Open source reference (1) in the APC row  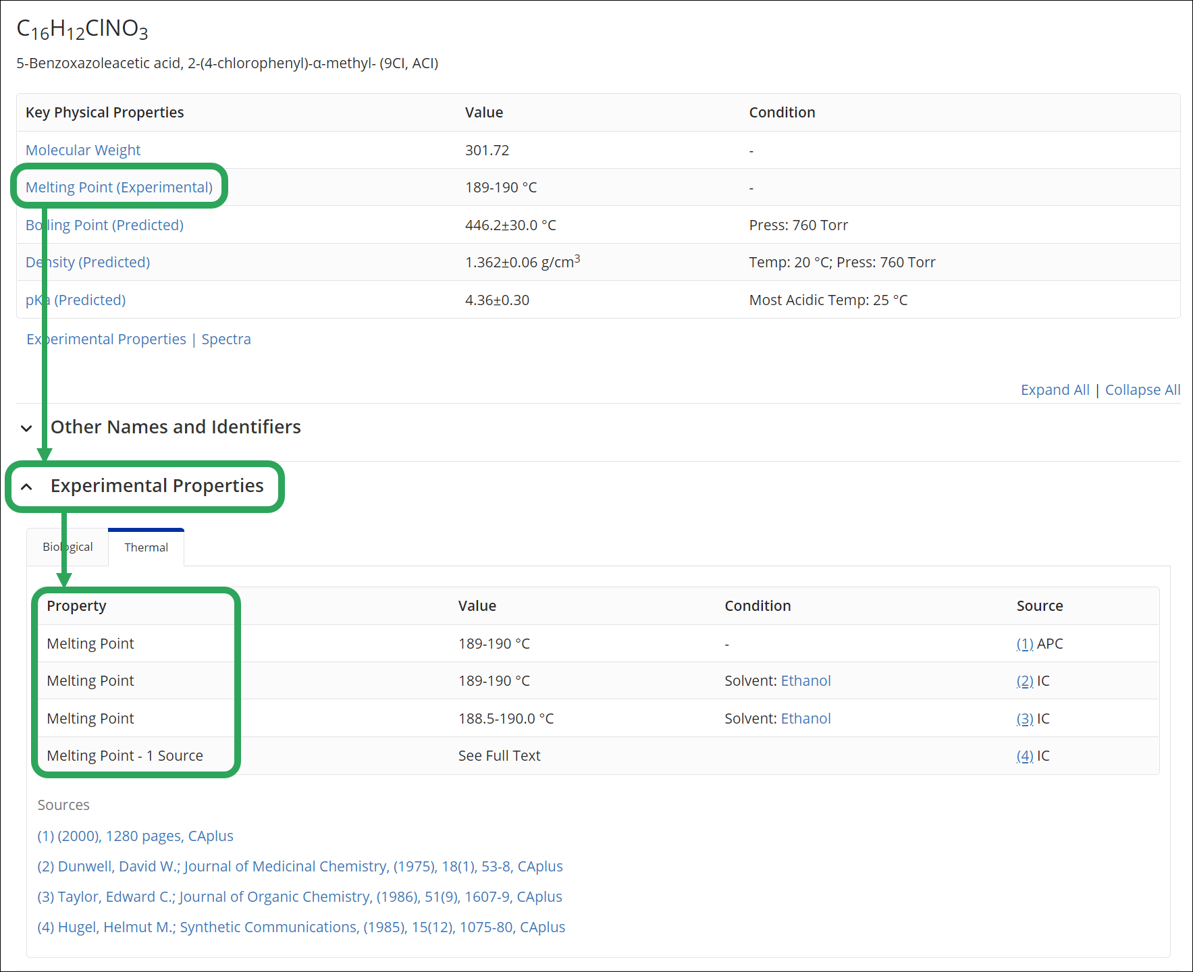click(1025, 643)
